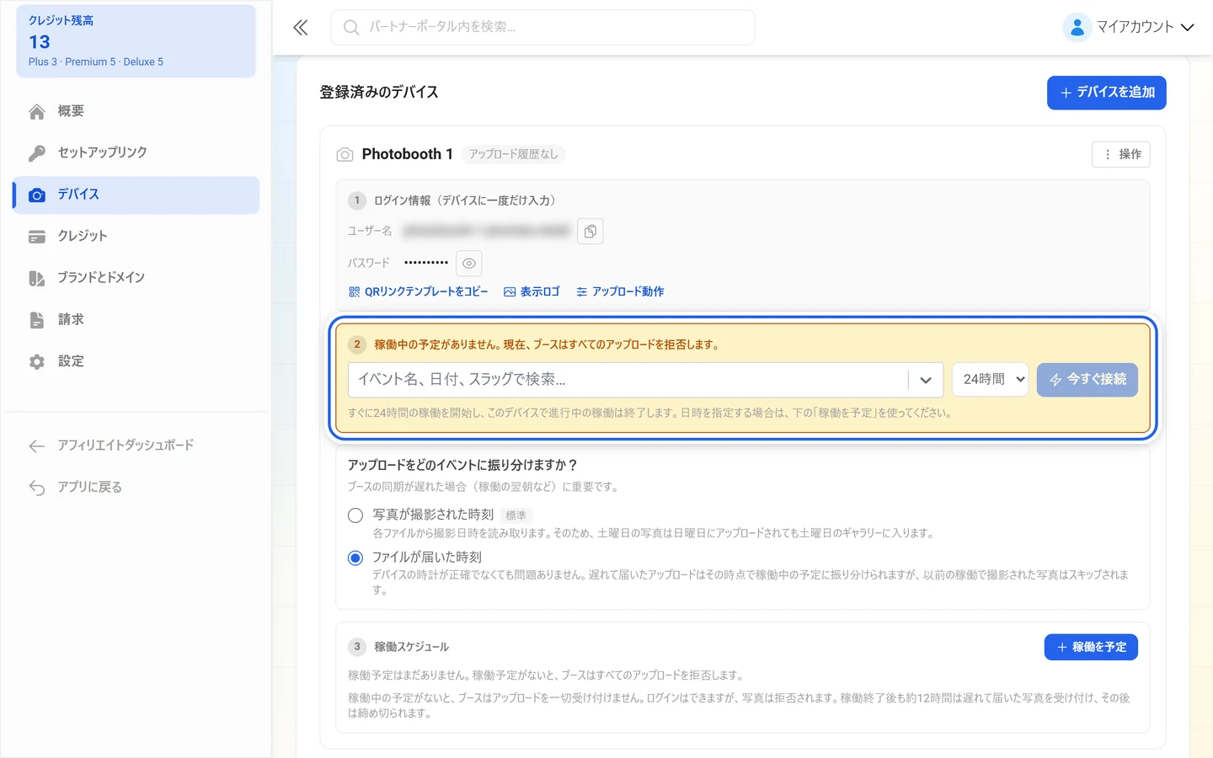The width and height of the screenshot is (1213, 758).
Task: Open the 操作 actions menu
Action: point(1121,155)
